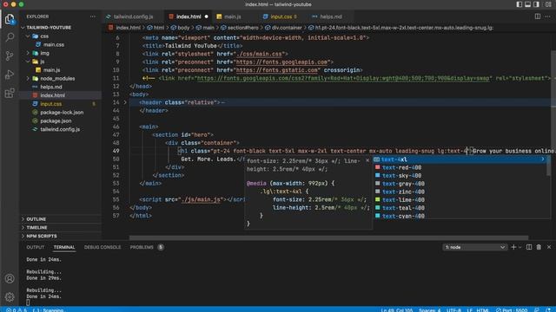This screenshot has width=556, height=312.
Task: Open the Search view in activity bar
Action: (x=10, y=36)
